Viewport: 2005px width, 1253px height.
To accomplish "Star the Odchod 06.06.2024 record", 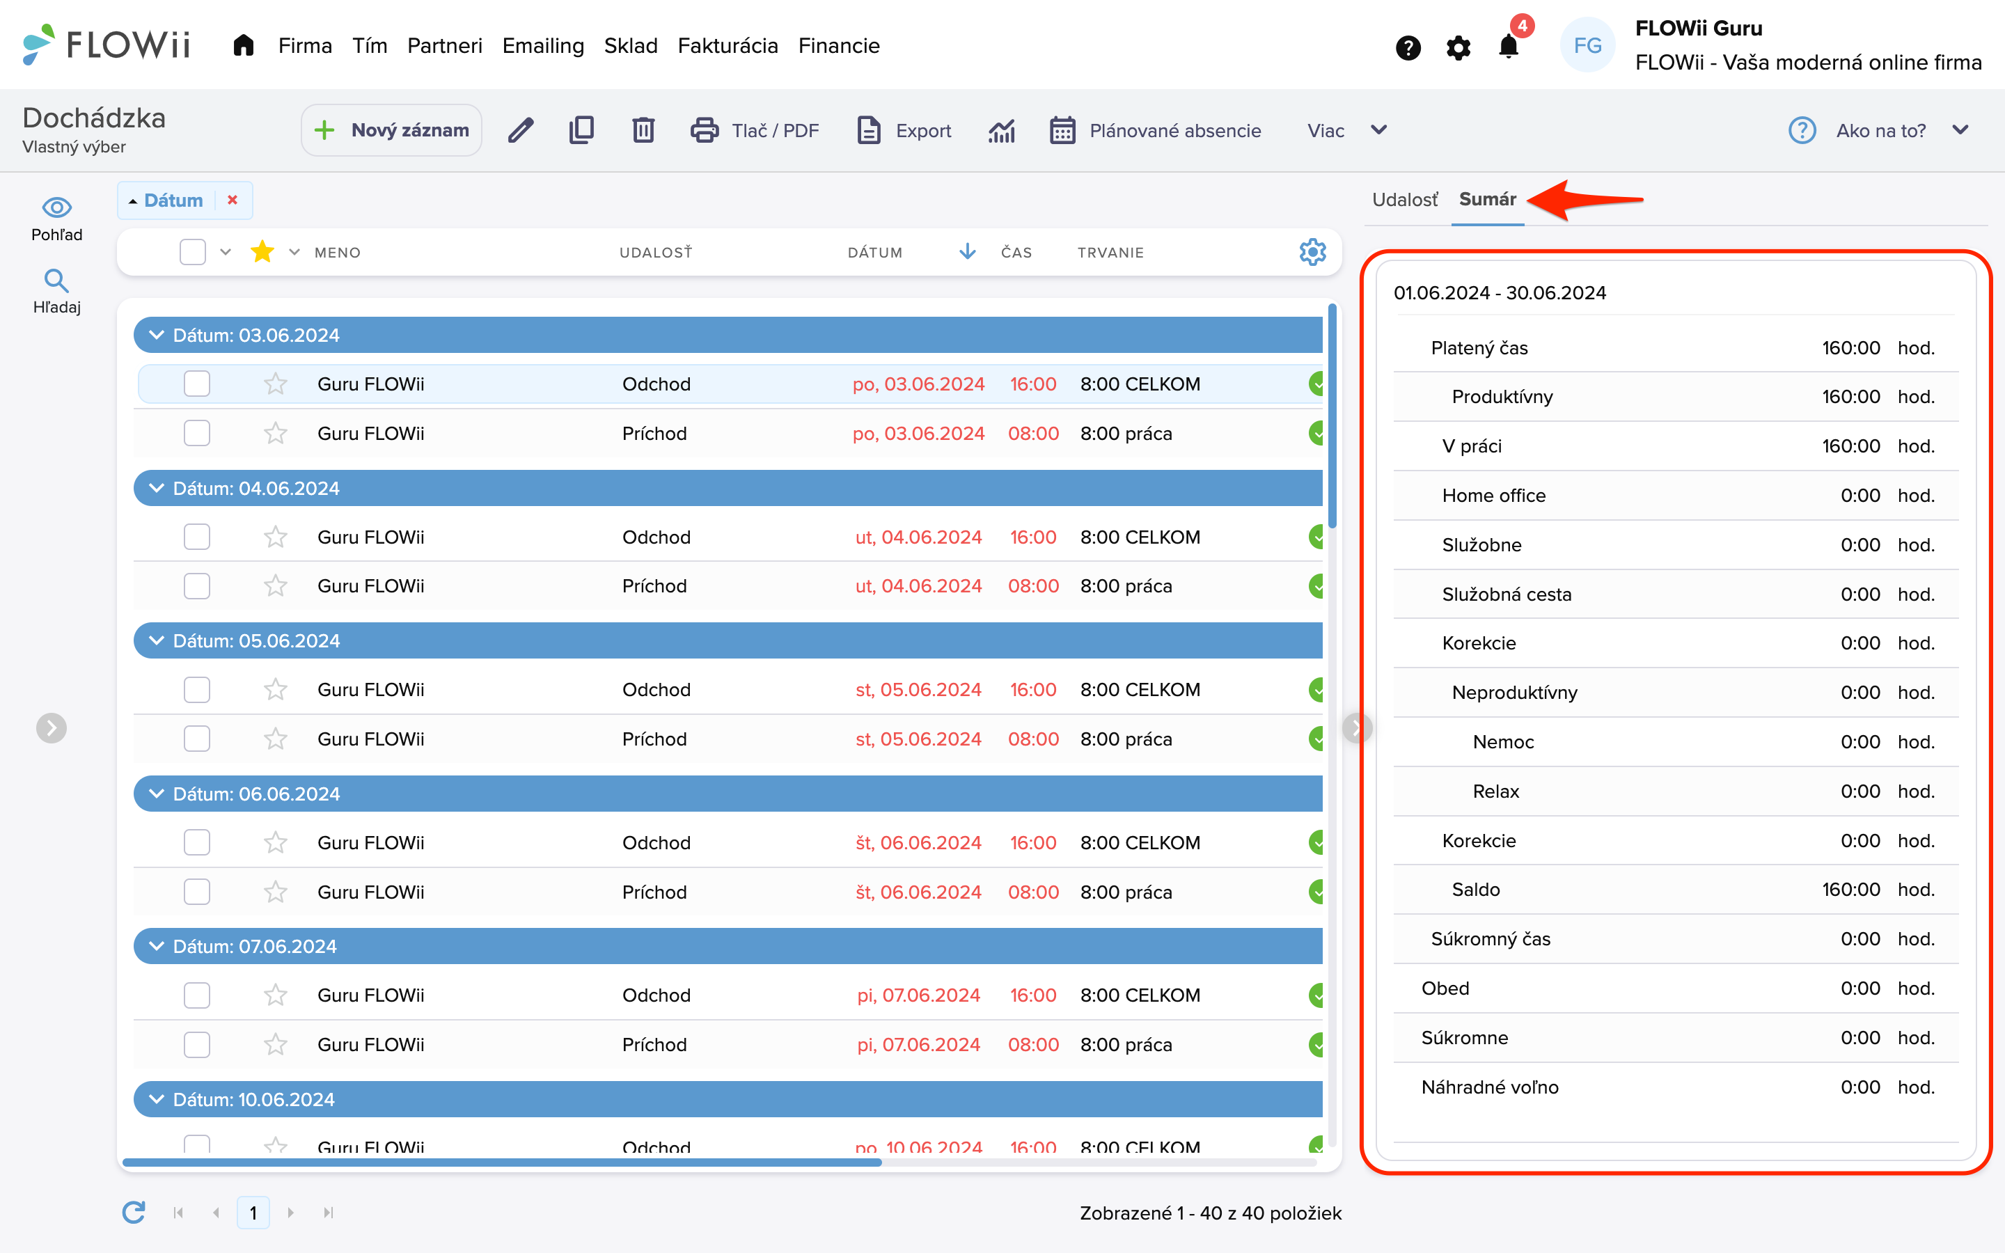I will pos(275,842).
